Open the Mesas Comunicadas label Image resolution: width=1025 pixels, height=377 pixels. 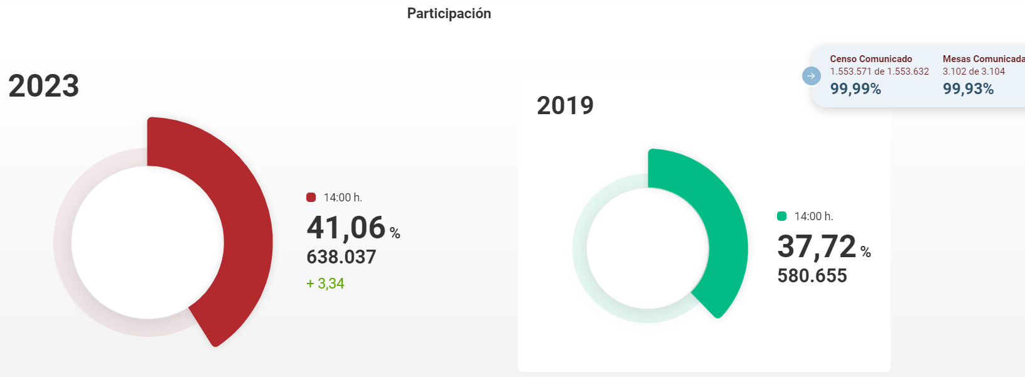tap(984, 59)
